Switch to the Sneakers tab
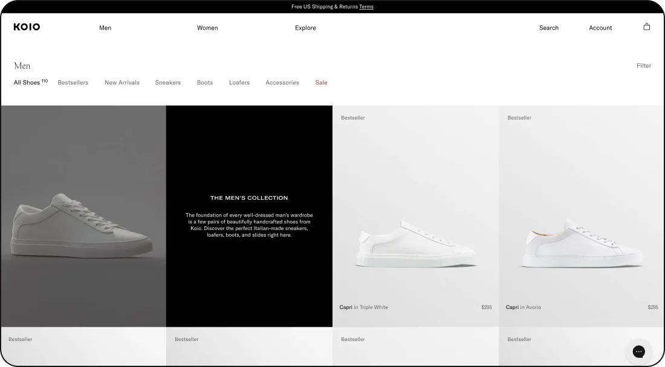The image size is (665, 367). 168,83
